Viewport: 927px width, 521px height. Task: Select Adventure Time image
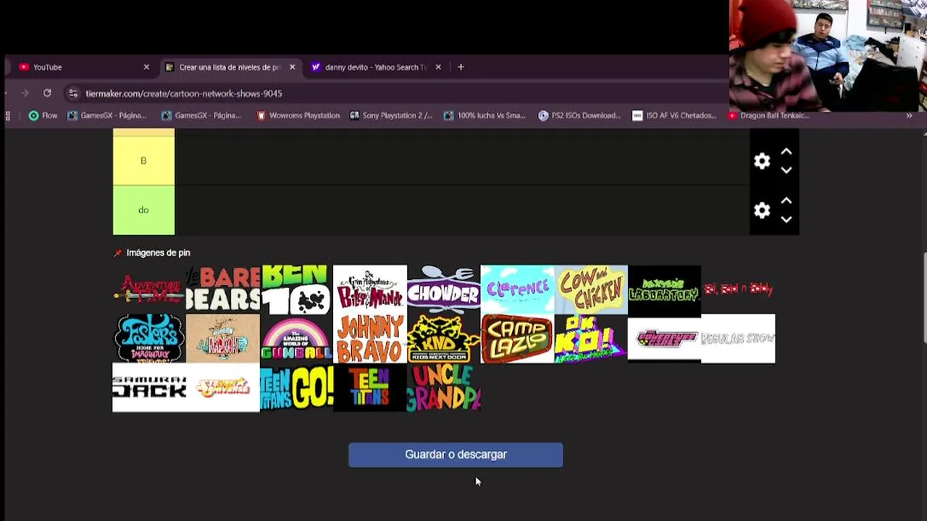(x=149, y=289)
